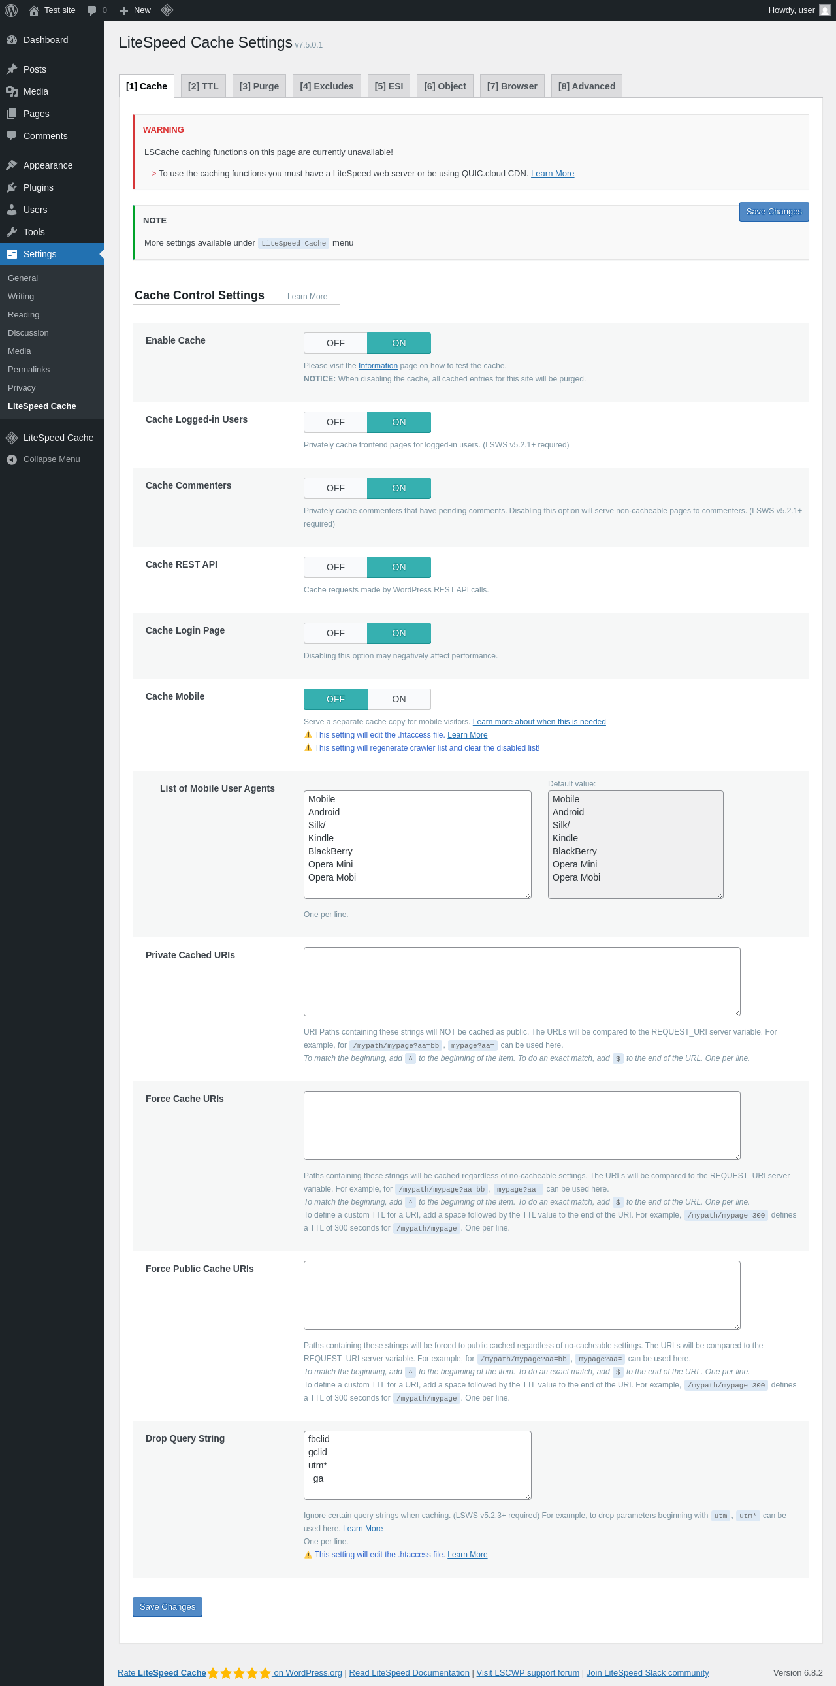The width and height of the screenshot is (836, 1686).
Task: Disable Cache Login Page with OFF
Action: pos(336,634)
